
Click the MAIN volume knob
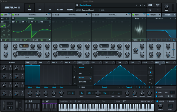tap(167, 7)
